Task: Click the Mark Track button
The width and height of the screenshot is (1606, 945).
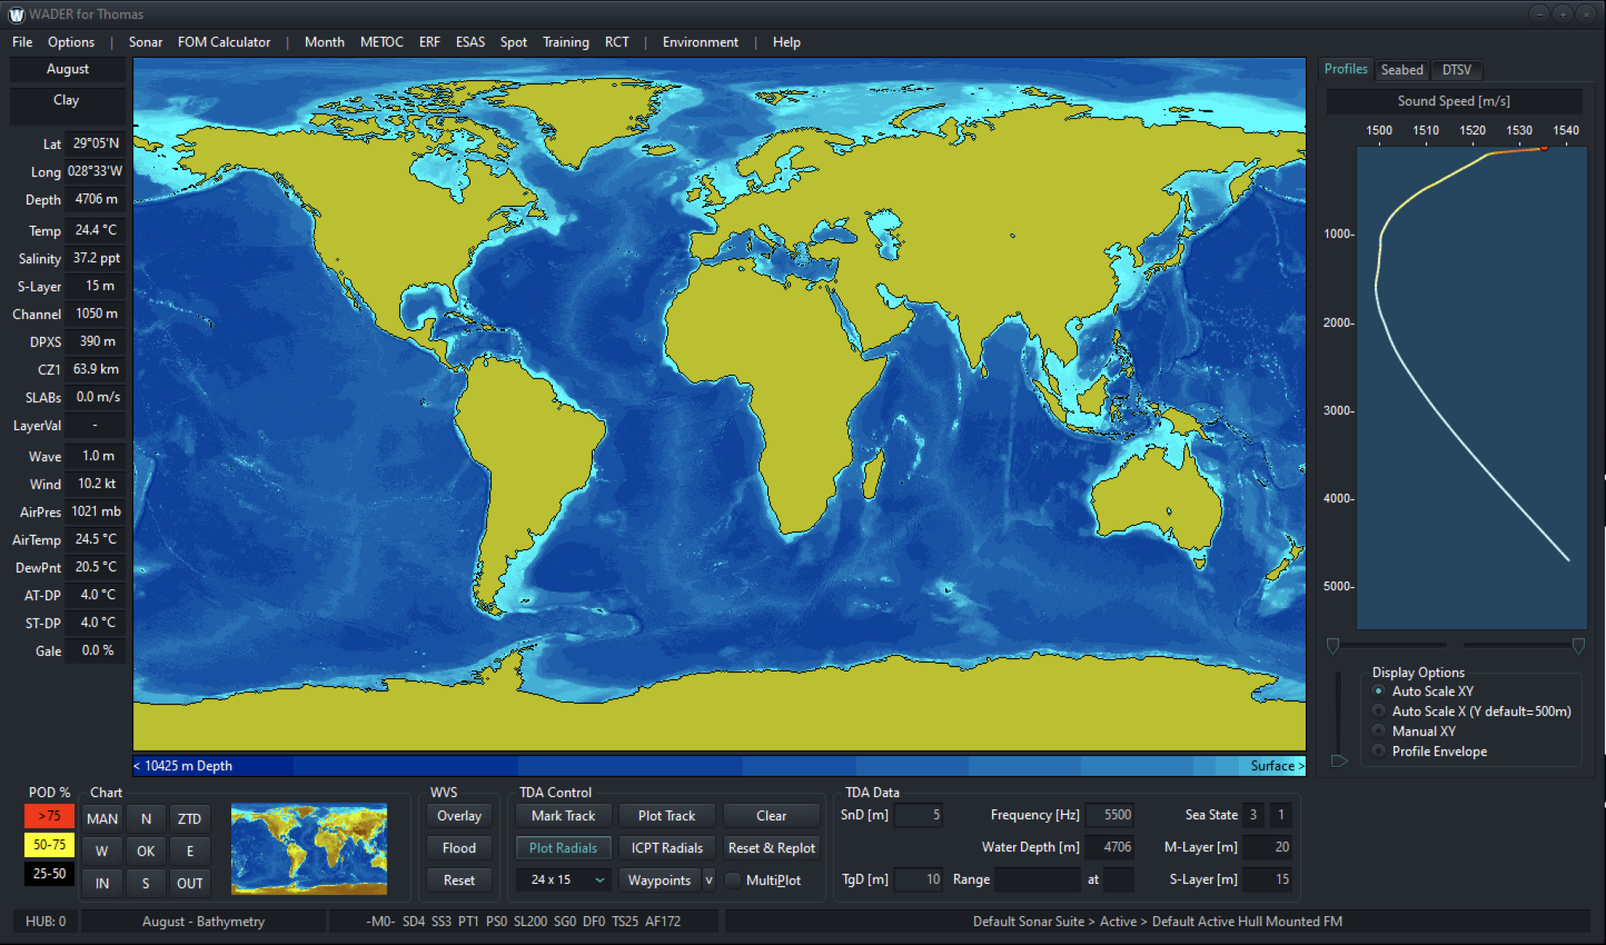Action: coord(563,815)
